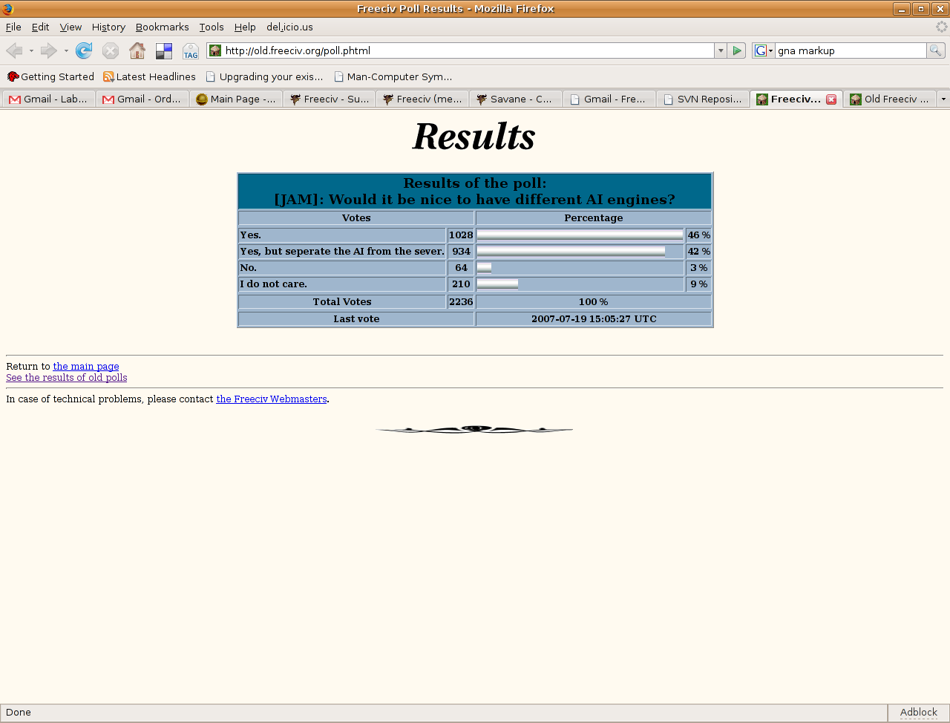
Task: Open the Getting Started bookmark
Action: 50,76
